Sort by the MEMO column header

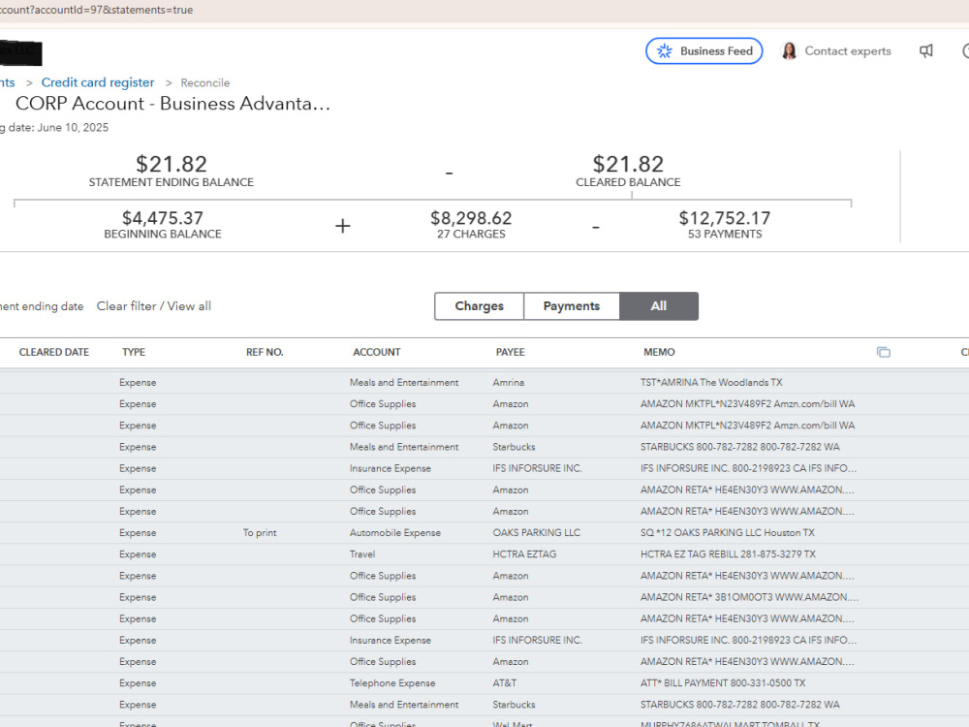[659, 353]
